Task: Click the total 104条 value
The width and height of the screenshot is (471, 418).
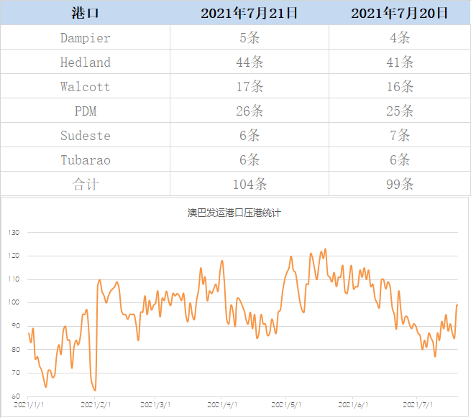Action: coord(250,185)
